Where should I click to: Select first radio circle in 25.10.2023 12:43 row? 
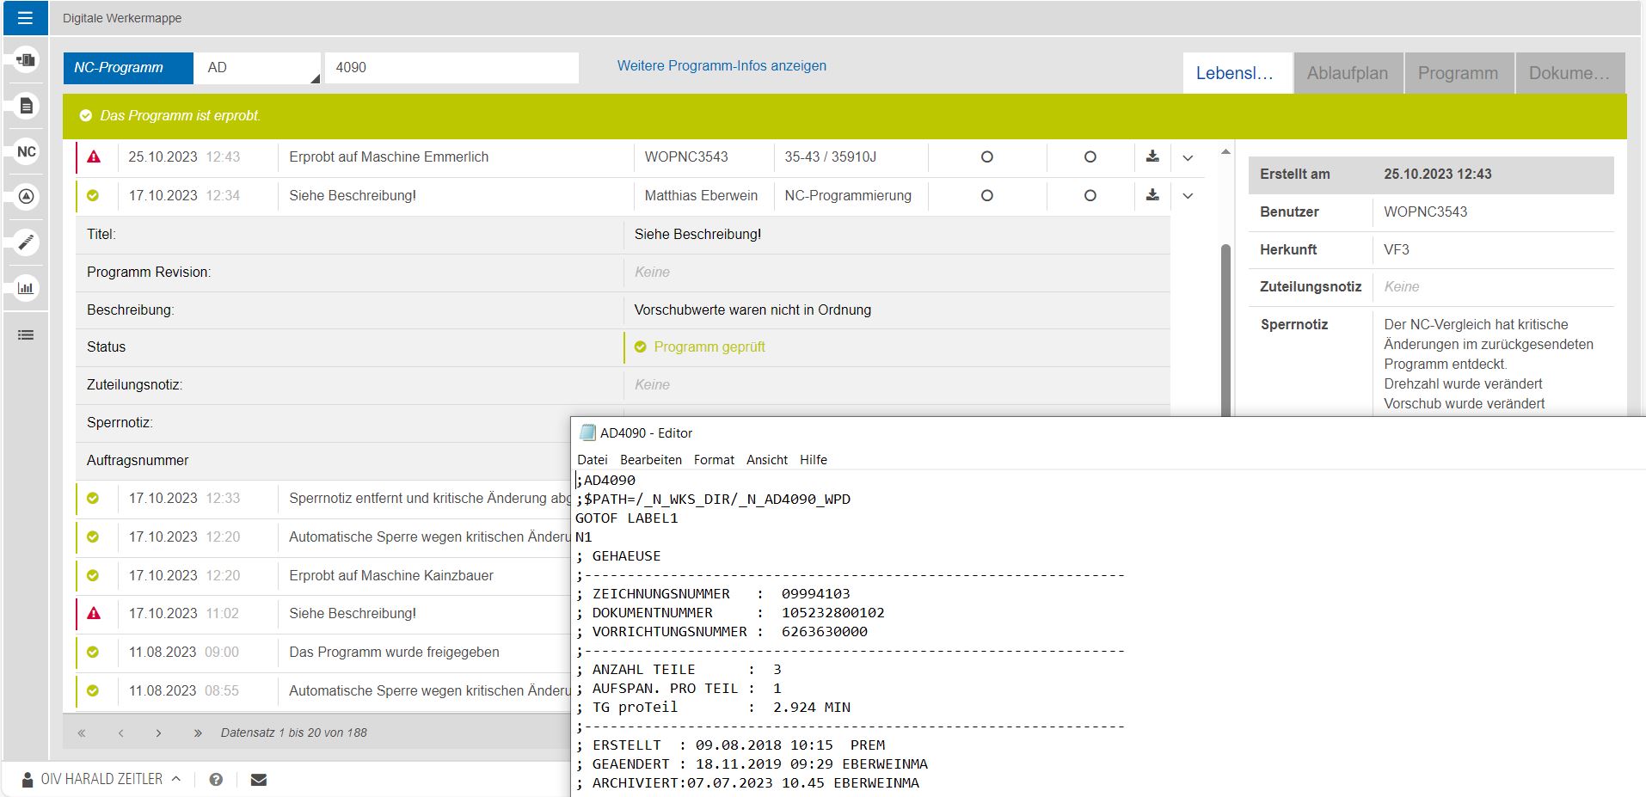pos(986,157)
